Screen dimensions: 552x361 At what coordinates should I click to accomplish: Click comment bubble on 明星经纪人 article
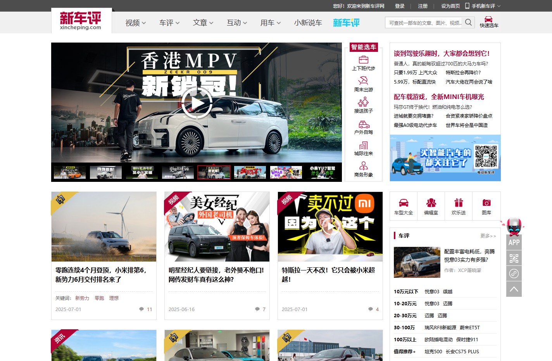pos(257,309)
